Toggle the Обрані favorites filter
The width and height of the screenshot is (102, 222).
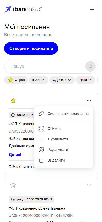16,80
